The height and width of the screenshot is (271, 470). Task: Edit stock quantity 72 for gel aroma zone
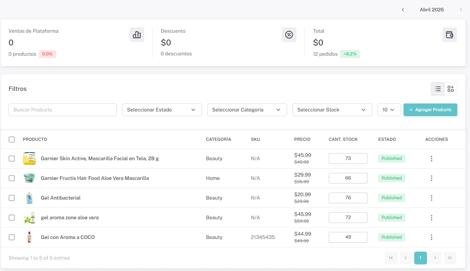[348, 218]
